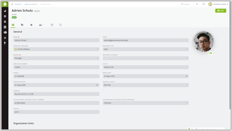Open the people group icon in sidebar
Viewport: 232px width, 131px height.
(x=5, y=32)
